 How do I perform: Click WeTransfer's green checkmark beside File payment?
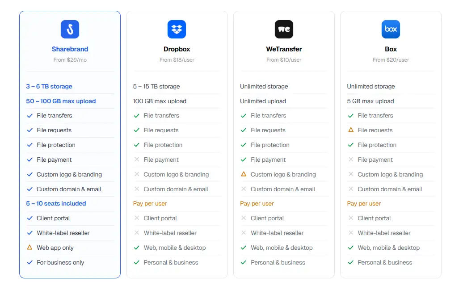click(244, 160)
